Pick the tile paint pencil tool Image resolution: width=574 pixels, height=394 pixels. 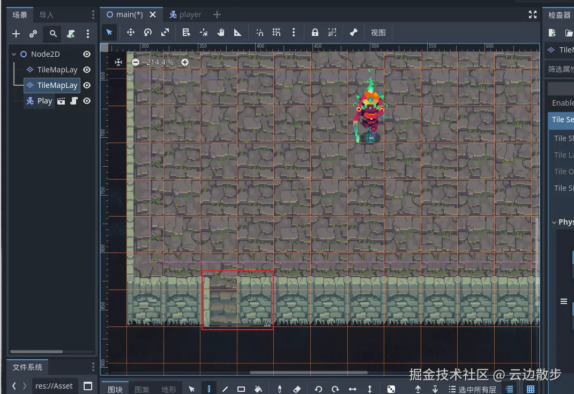point(209,389)
